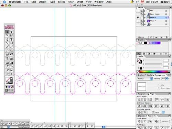The width and height of the screenshot is (172, 129).
Task: Switch to the Stroke tab
Action: (149, 75)
